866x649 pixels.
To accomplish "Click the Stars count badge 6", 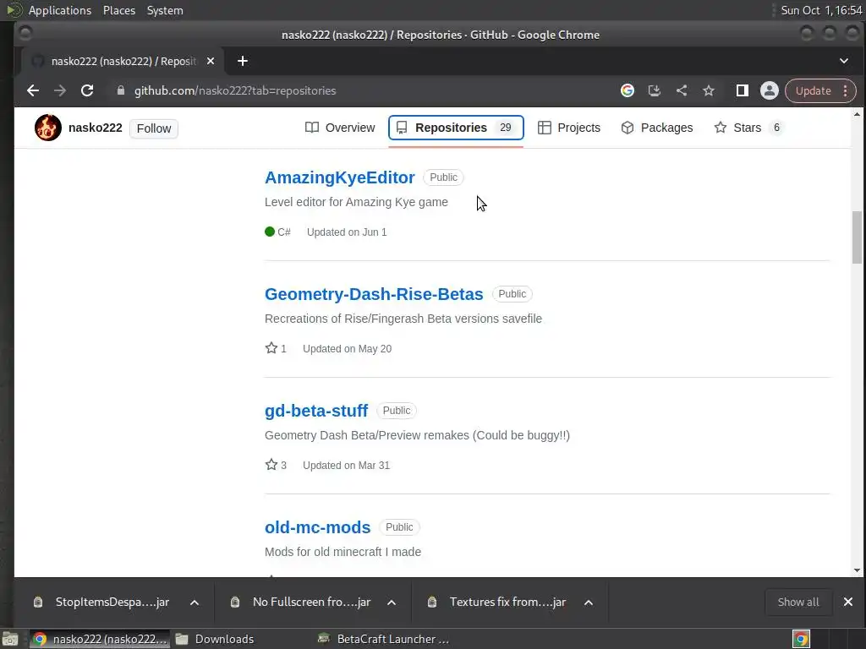I will click(x=776, y=128).
